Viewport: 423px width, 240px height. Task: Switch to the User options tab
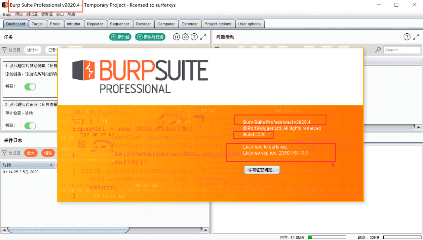[x=250, y=24]
